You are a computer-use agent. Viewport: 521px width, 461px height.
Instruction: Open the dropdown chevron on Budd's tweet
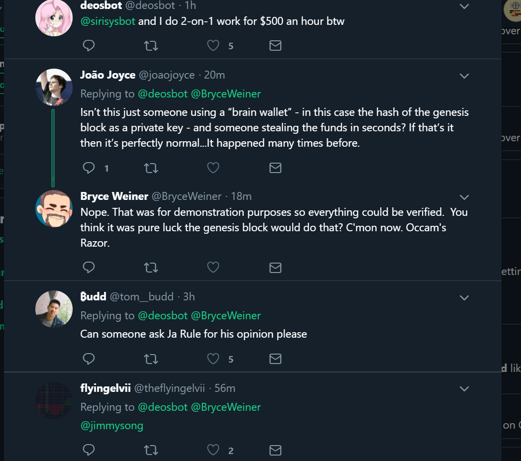pos(464,298)
